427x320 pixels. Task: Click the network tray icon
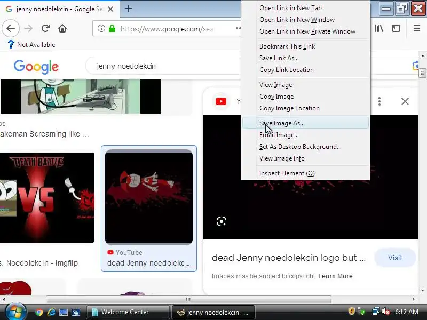tap(376, 311)
